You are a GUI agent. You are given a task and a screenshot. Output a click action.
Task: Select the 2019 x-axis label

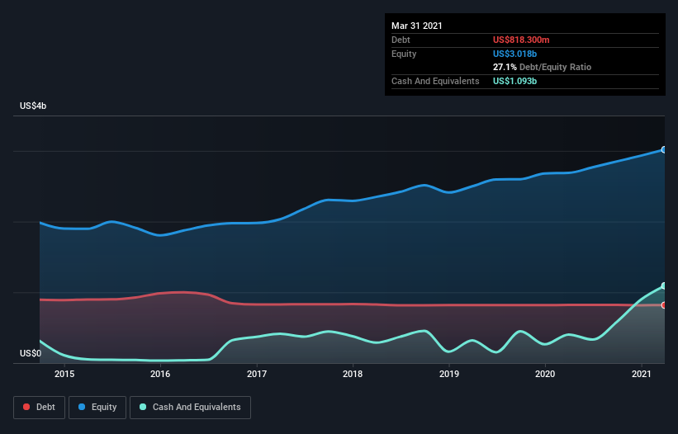coord(449,374)
